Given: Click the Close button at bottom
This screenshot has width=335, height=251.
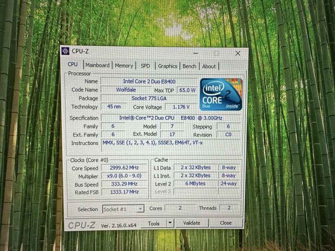Looking at the screenshot, I should click(x=226, y=223).
